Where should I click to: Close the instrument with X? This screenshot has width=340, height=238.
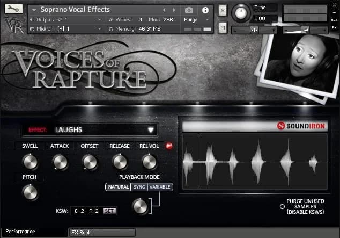334,5
